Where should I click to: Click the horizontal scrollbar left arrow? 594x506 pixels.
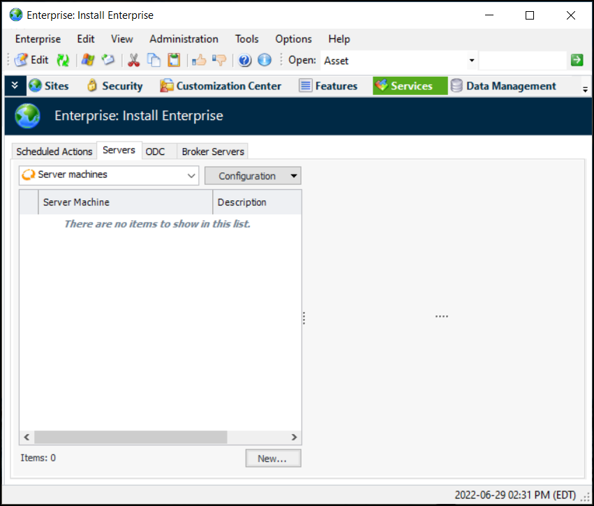point(27,438)
